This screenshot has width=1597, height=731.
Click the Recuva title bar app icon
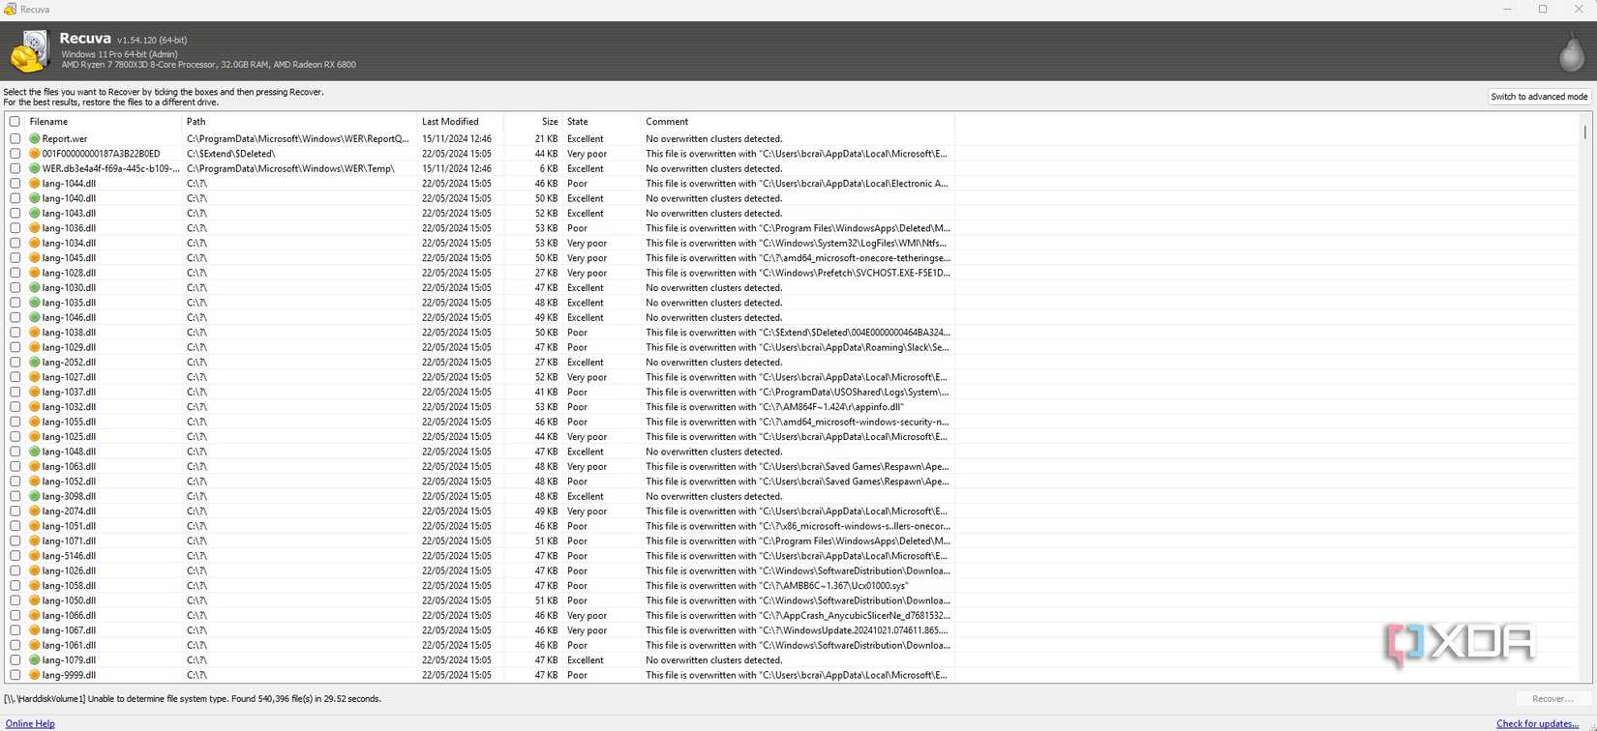click(10, 9)
